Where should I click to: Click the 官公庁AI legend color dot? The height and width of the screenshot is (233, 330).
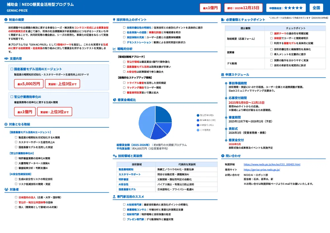click(198, 115)
